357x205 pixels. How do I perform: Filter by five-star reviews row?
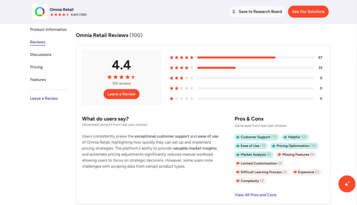246,58
